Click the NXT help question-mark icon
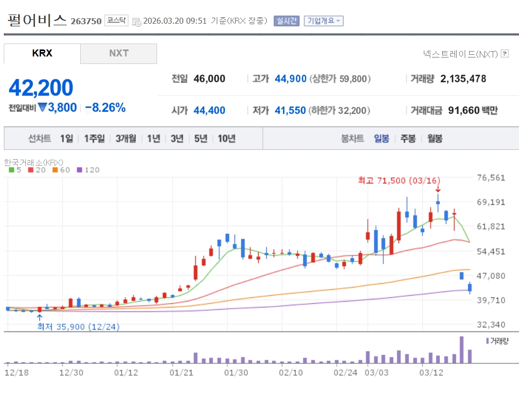The width and height of the screenshot is (519, 393). coord(504,54)
